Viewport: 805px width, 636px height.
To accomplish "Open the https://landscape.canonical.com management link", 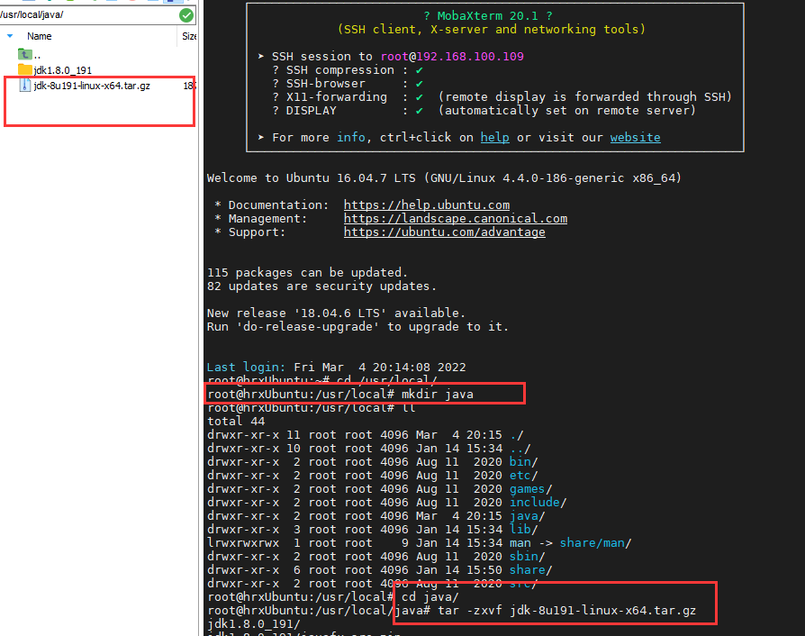I will point(456,218).
